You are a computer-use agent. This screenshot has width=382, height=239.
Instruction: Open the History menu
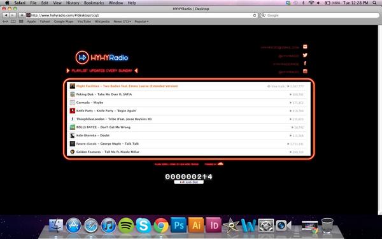[x=73, y=3]
